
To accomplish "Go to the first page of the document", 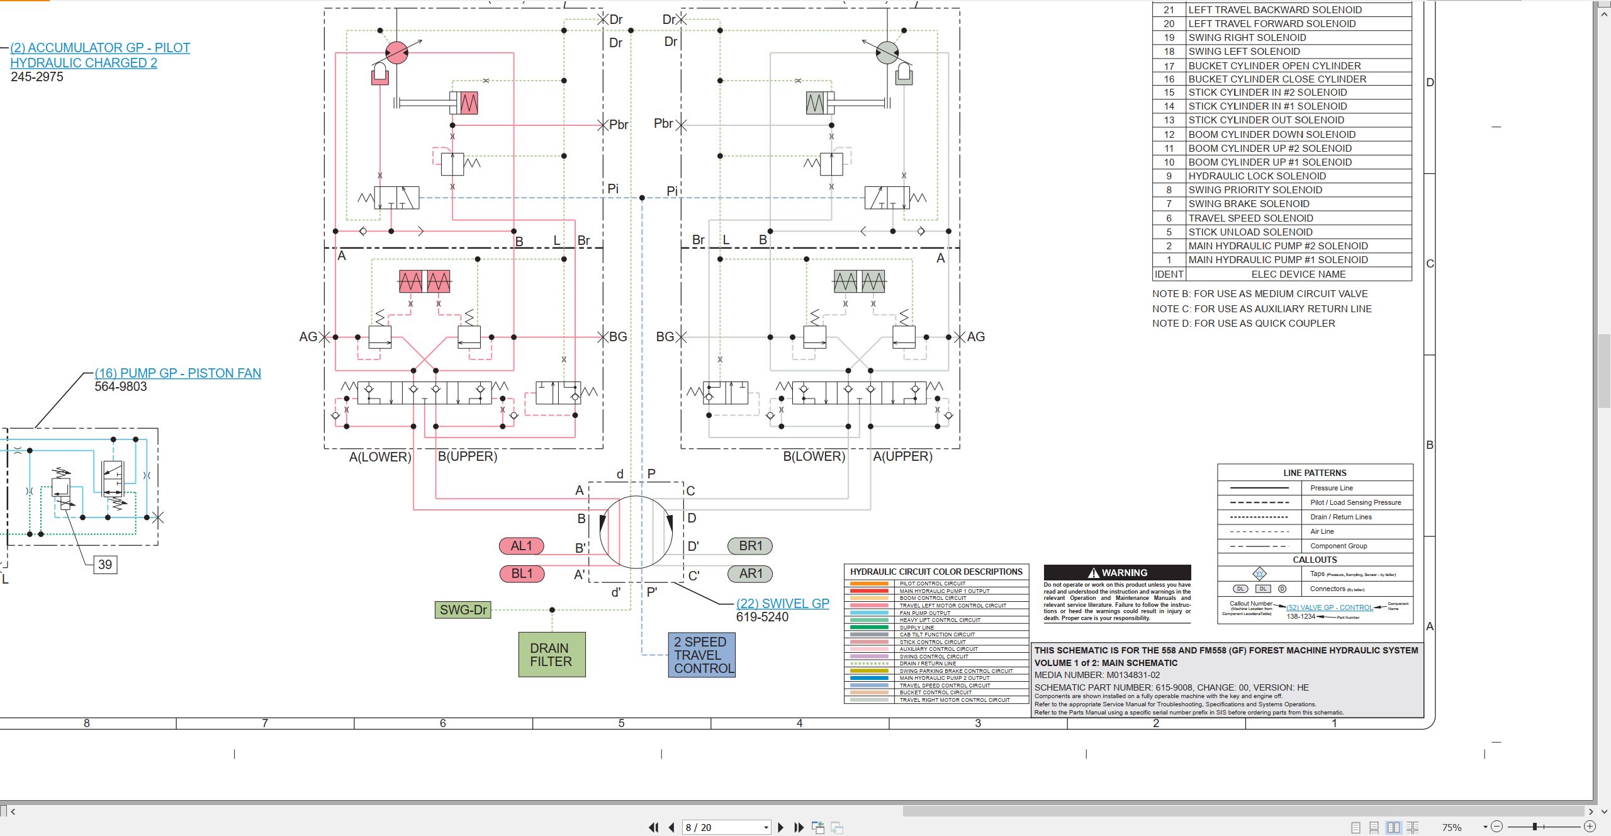I will coord(654,827).
